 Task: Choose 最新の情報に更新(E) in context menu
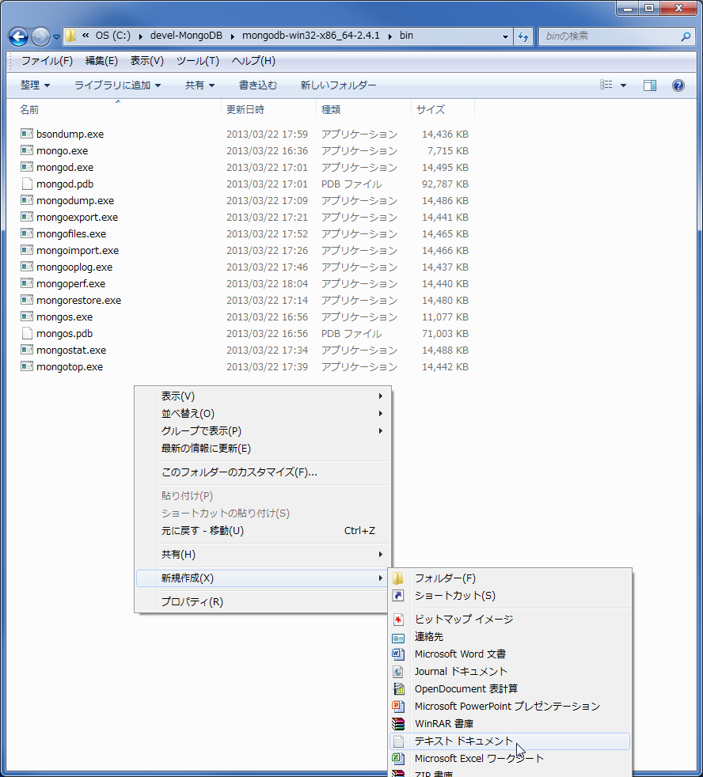(263, 449)
